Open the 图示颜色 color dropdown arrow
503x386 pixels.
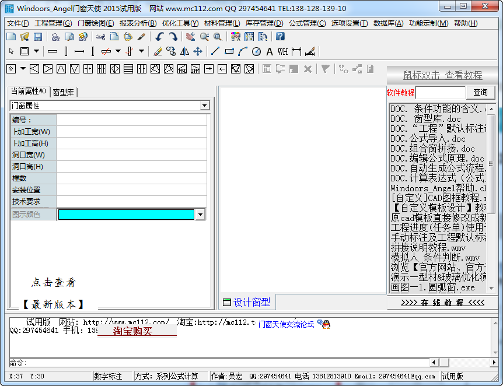coord(200,215)
